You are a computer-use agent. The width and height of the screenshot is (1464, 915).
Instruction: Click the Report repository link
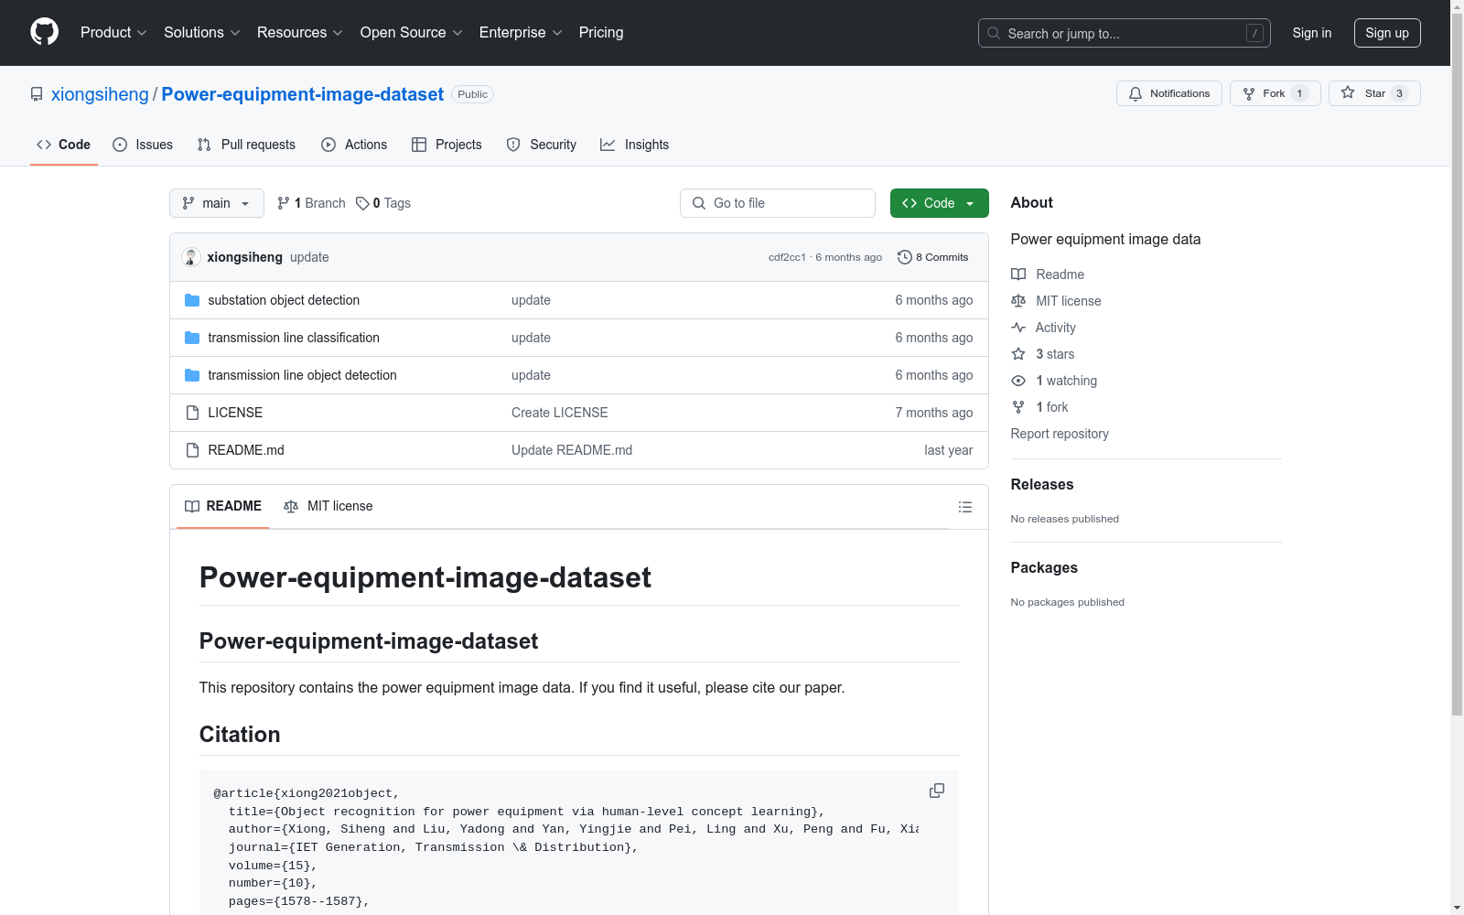(1060, 434)
